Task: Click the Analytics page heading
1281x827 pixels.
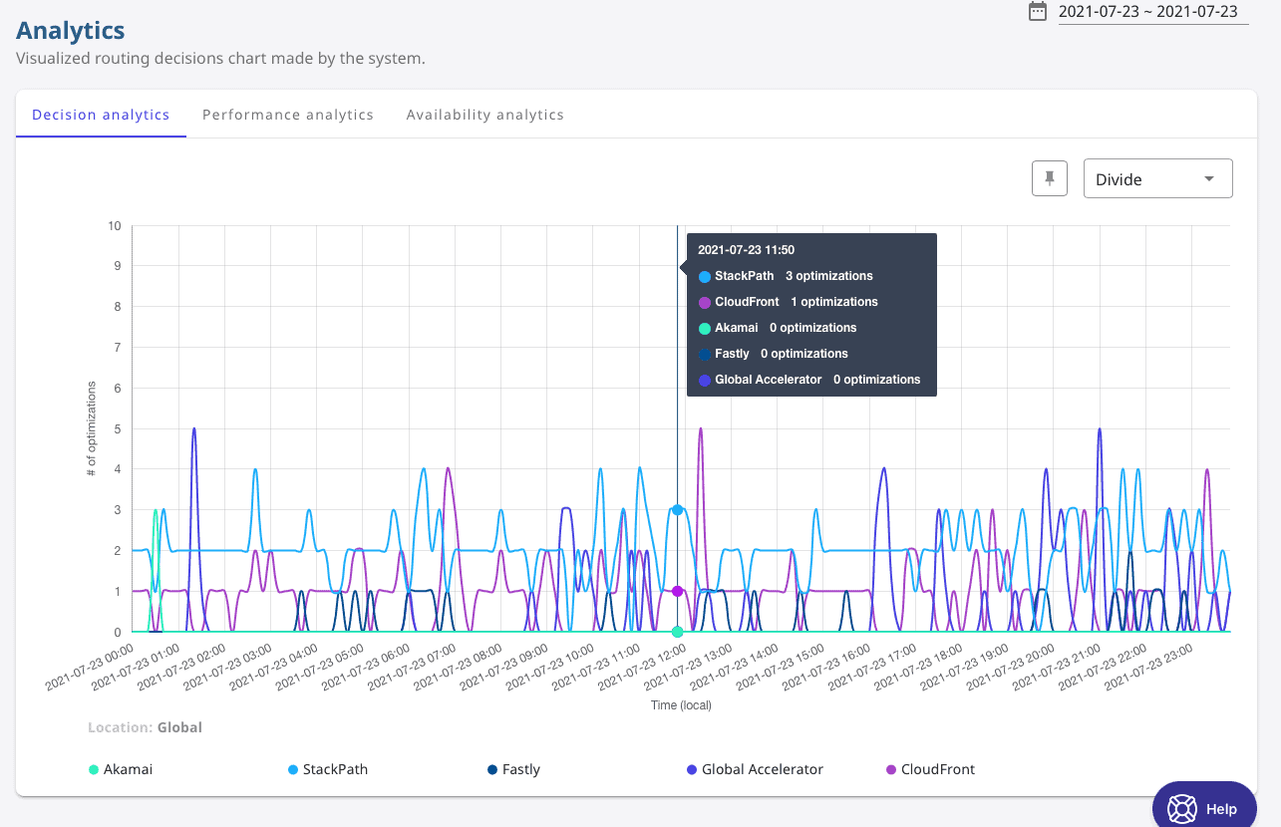Action: (x=71, y=30)
